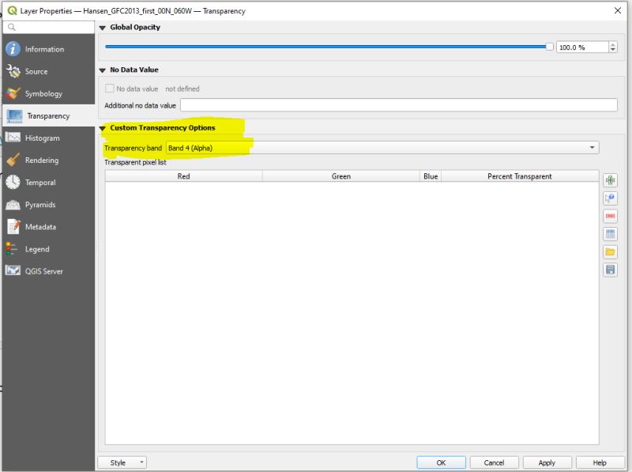The width and height of the screenshot is (632, 472).
Task: Open the Information section icon
Action: (x=13, y=49)
